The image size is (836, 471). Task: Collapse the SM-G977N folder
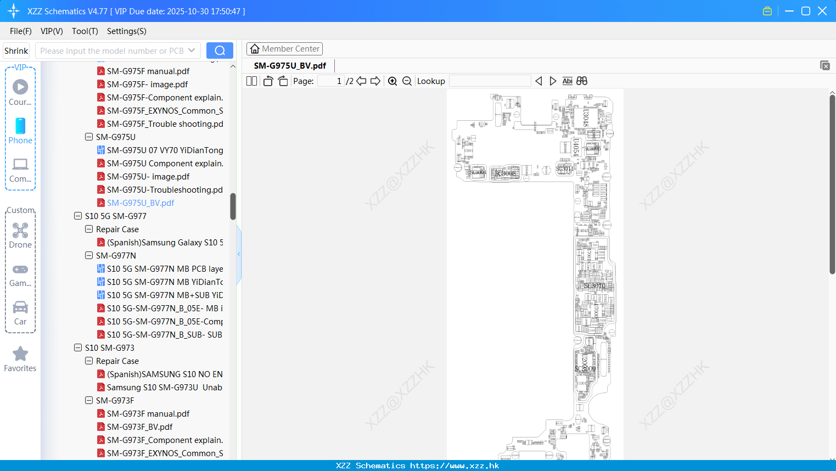tap(89, 255)
